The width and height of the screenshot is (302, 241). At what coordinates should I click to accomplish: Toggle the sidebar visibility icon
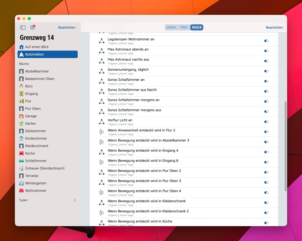click(x=23, y=27)
